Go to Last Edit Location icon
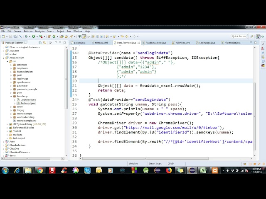266x199 pixels. coord(122,36)
